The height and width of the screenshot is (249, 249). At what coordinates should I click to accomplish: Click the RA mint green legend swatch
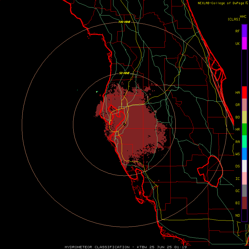click(x=244, y=142)
